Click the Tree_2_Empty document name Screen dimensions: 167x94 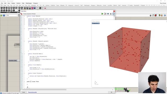163,3
